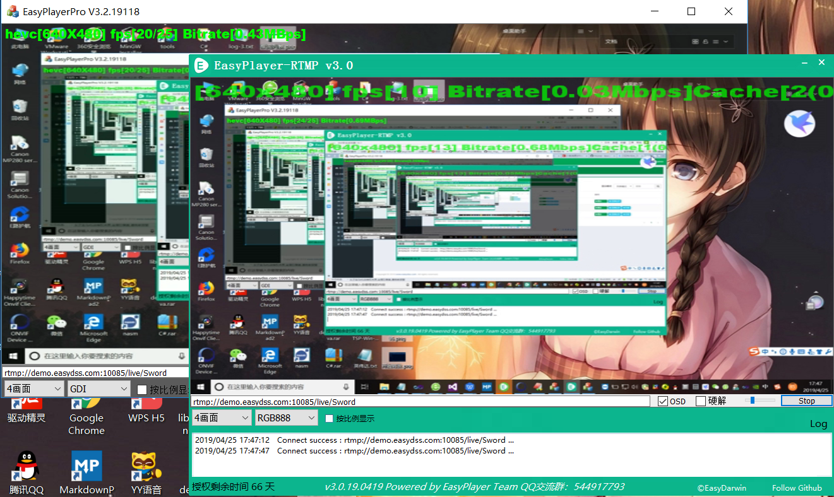Viewport: 834px width, 497px height.
Task: Open the Google Chrome desktop shortcut
Action: [x=86, y=416]
